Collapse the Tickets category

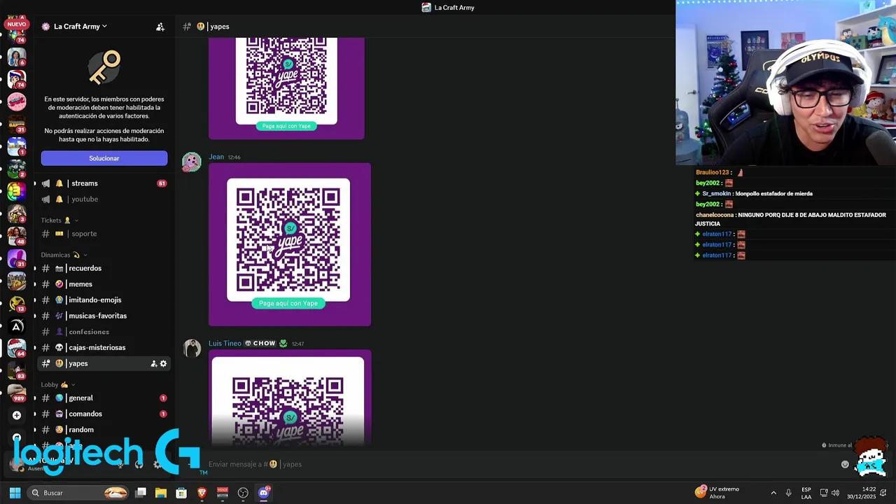(59, 220)
